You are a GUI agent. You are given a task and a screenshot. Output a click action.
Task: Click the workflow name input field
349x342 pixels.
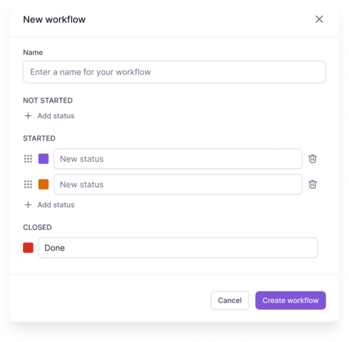click(174, 72)
